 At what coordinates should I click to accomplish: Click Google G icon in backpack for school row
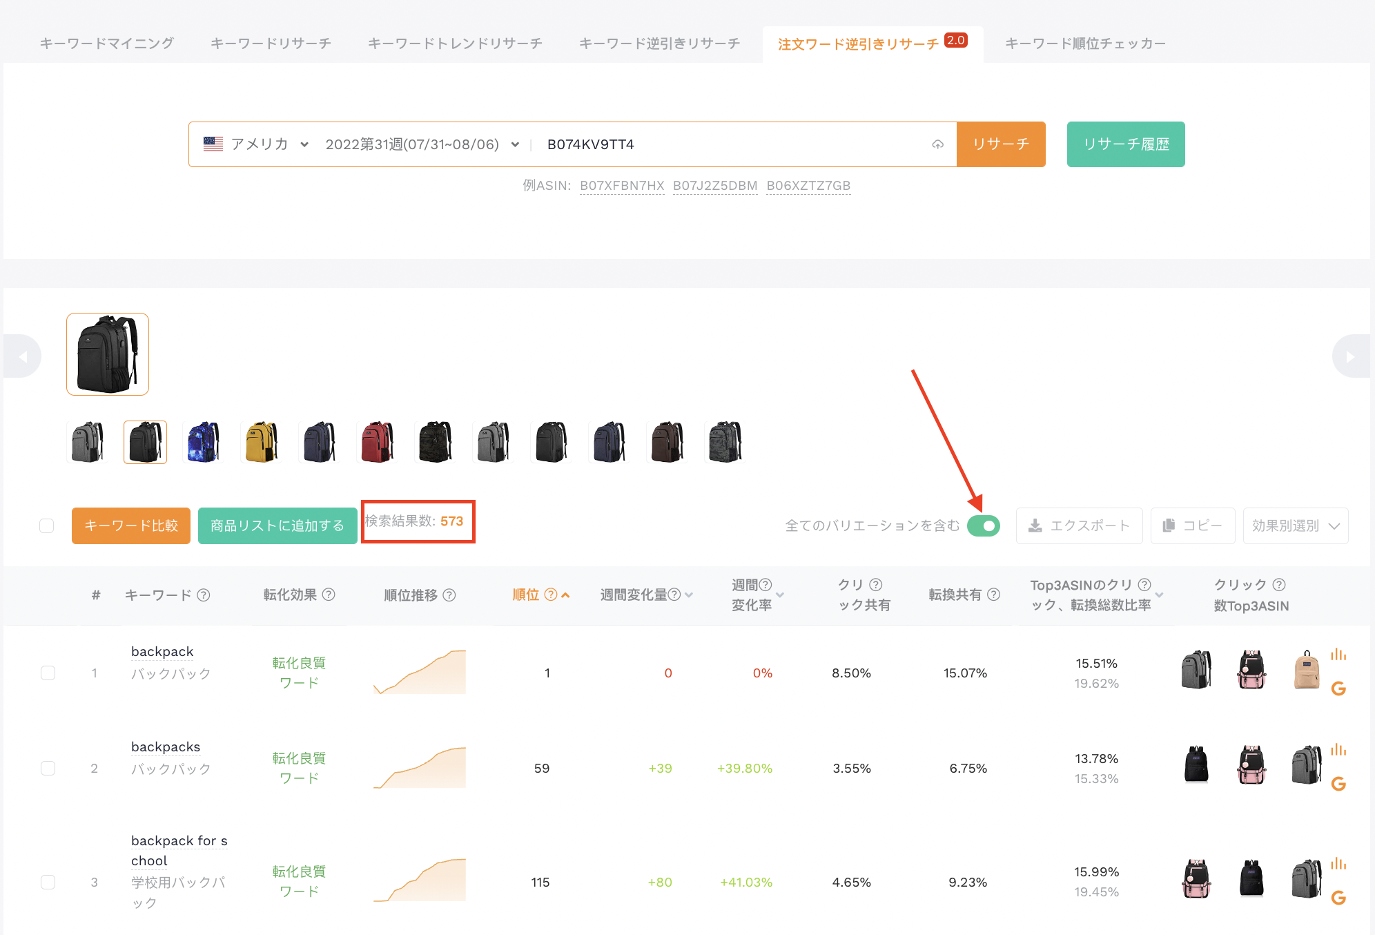[x=1338, y=897]
